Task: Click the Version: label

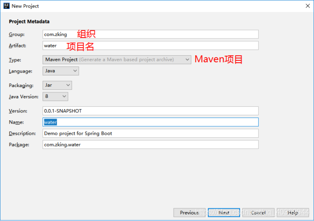Action: click(x=18, y=111)
